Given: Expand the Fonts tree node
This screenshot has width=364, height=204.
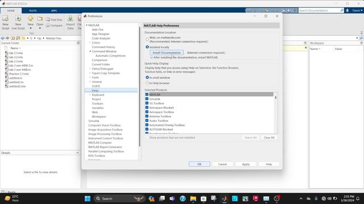Looking at the screenshot, I should pyautogui.click(x=90, y=78).
